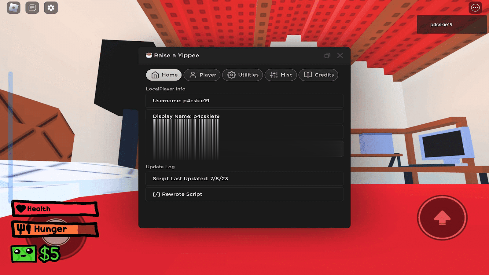489x275 pixels.
Task: Click the Rewrote Script log entry
Action: 244,194
